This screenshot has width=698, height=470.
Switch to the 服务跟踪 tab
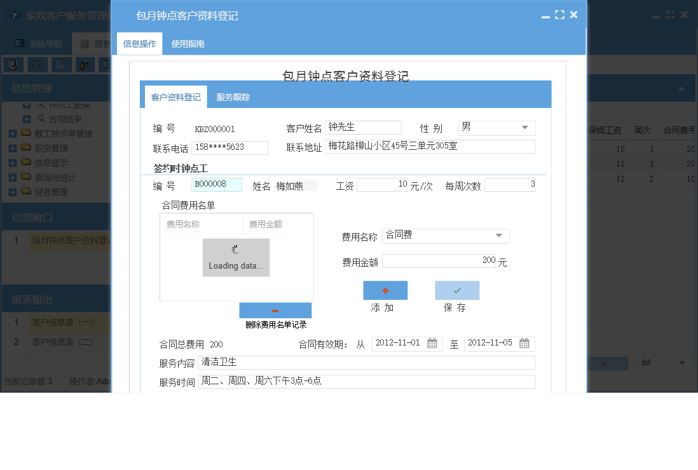232,97
